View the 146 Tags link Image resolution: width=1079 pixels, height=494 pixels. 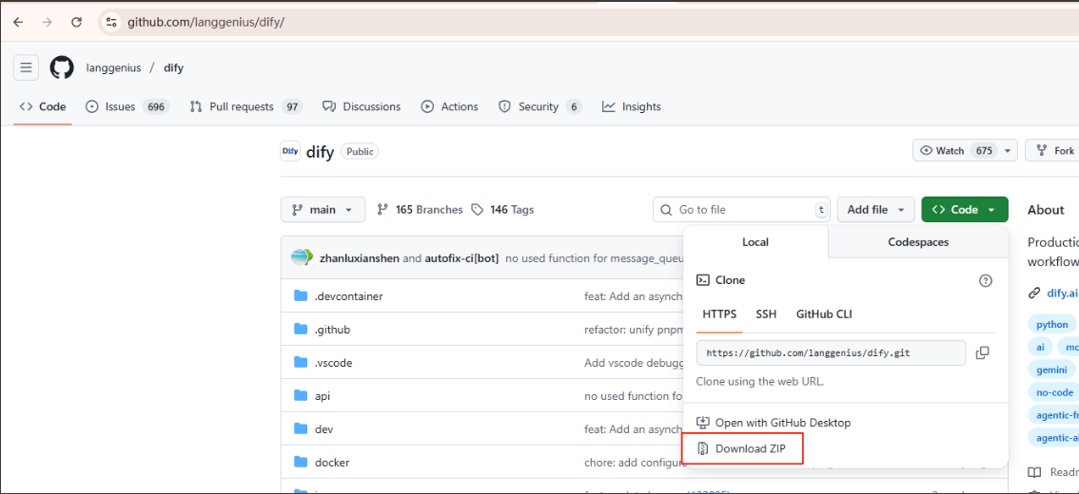click(x=502, y=210)
